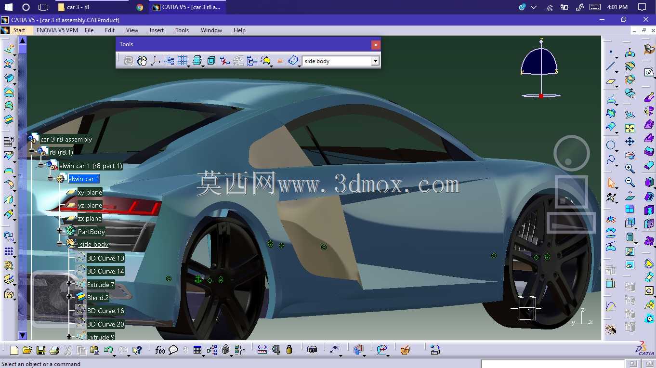Pick the Select arrow tool
Image resolution: width=656 pixels, height=368 pixels.
611,184
